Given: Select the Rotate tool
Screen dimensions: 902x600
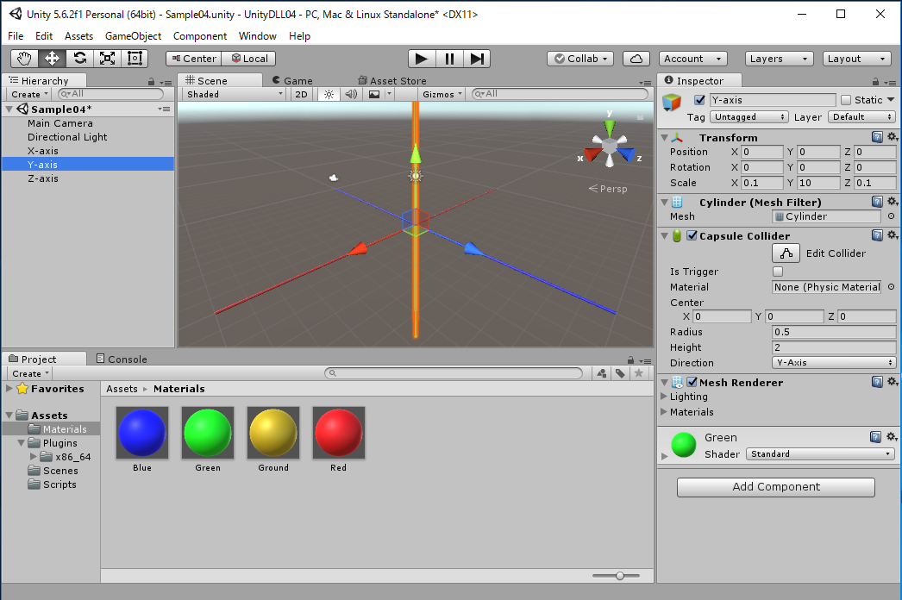Looking at the screenshot, I should click(x=79, y=59).
